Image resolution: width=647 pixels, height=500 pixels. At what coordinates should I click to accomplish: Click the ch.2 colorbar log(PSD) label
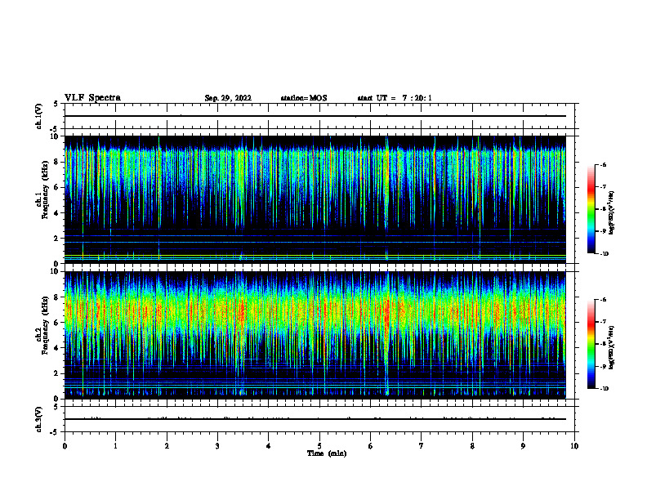[x=611, y=347]
